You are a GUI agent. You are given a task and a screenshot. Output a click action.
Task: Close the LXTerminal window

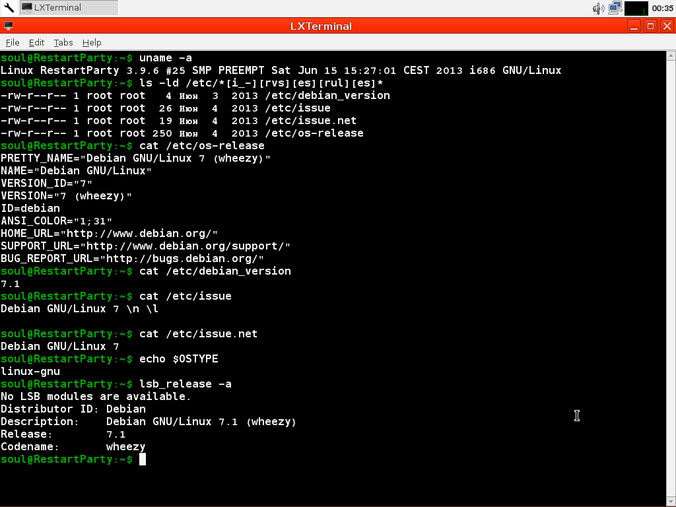click(667, 26)
